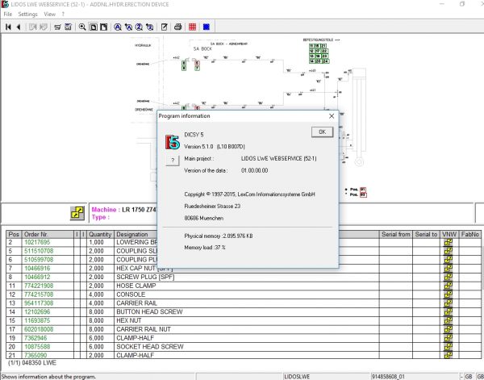Click the Serial from column header
The width and height of the screenshot is (484, 380).
pos(396,234)
